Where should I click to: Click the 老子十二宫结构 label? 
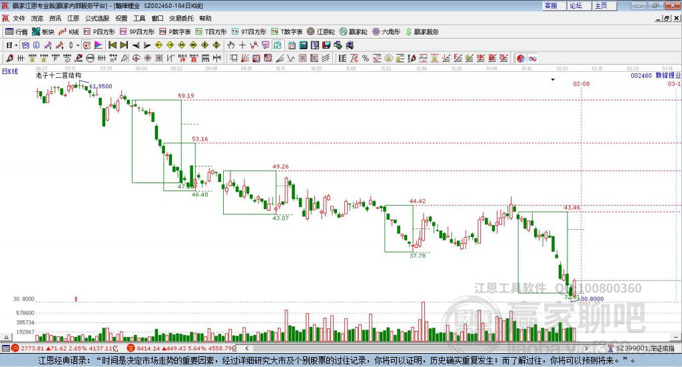[x=59, y=76]
